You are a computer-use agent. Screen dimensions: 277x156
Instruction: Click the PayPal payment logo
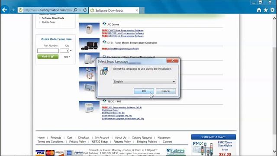(78, 153)
